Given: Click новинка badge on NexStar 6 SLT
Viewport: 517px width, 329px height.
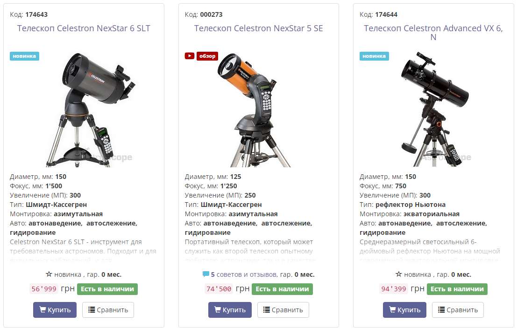Looking at the screenshot, I should (x=24, y=56).
